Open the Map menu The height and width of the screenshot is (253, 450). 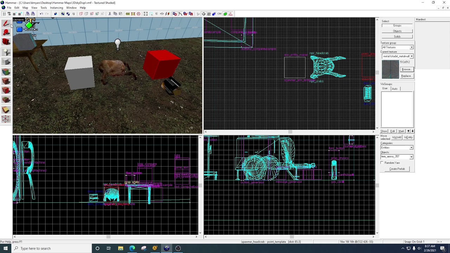click(x=25, y=8)
